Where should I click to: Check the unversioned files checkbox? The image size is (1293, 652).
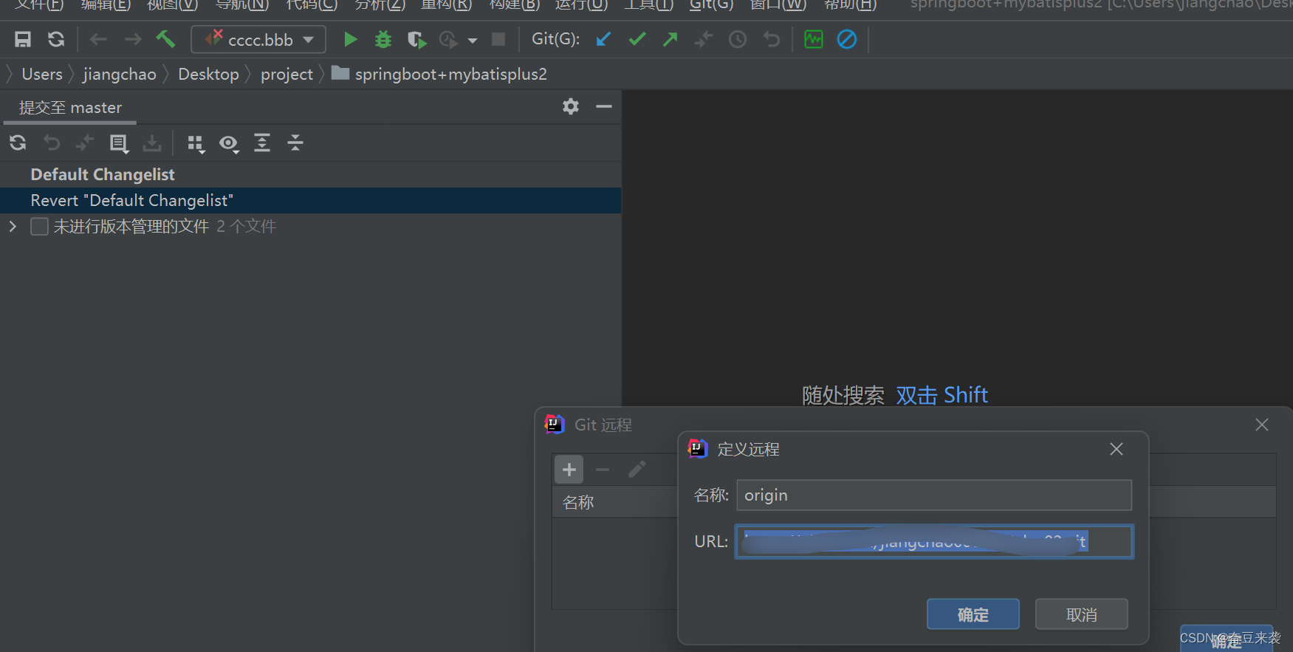pyautogui.click(x=39, y=226)
